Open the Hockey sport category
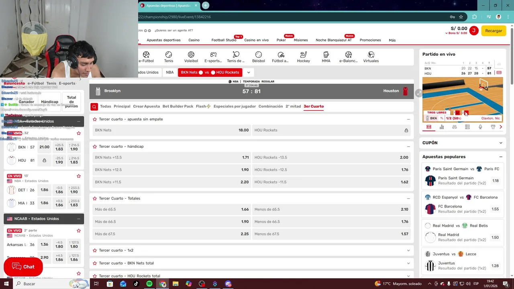This screenshot has height=289, width=514. [x=304, y=57]
